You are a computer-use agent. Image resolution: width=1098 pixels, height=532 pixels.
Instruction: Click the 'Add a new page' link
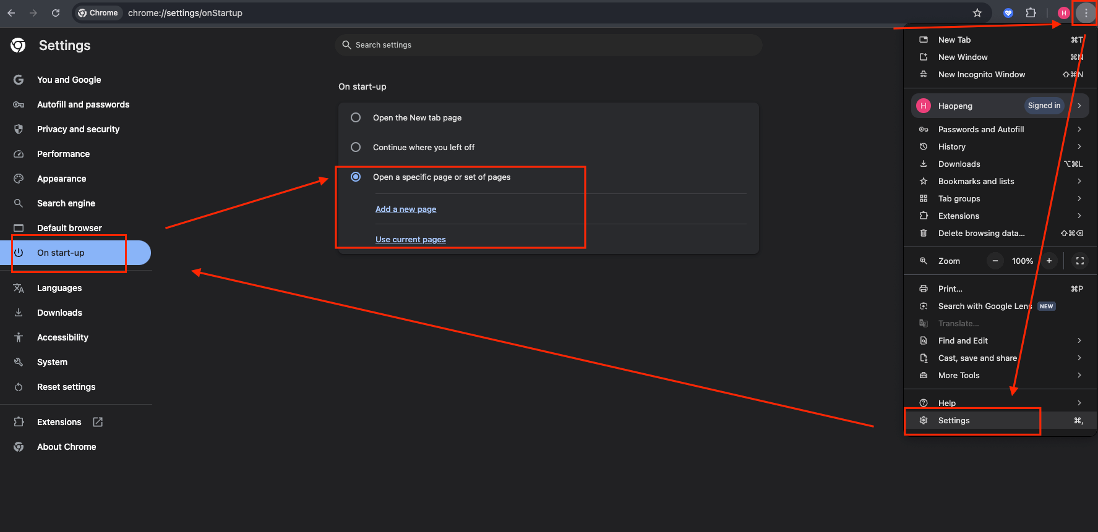[x=406, y=209]
